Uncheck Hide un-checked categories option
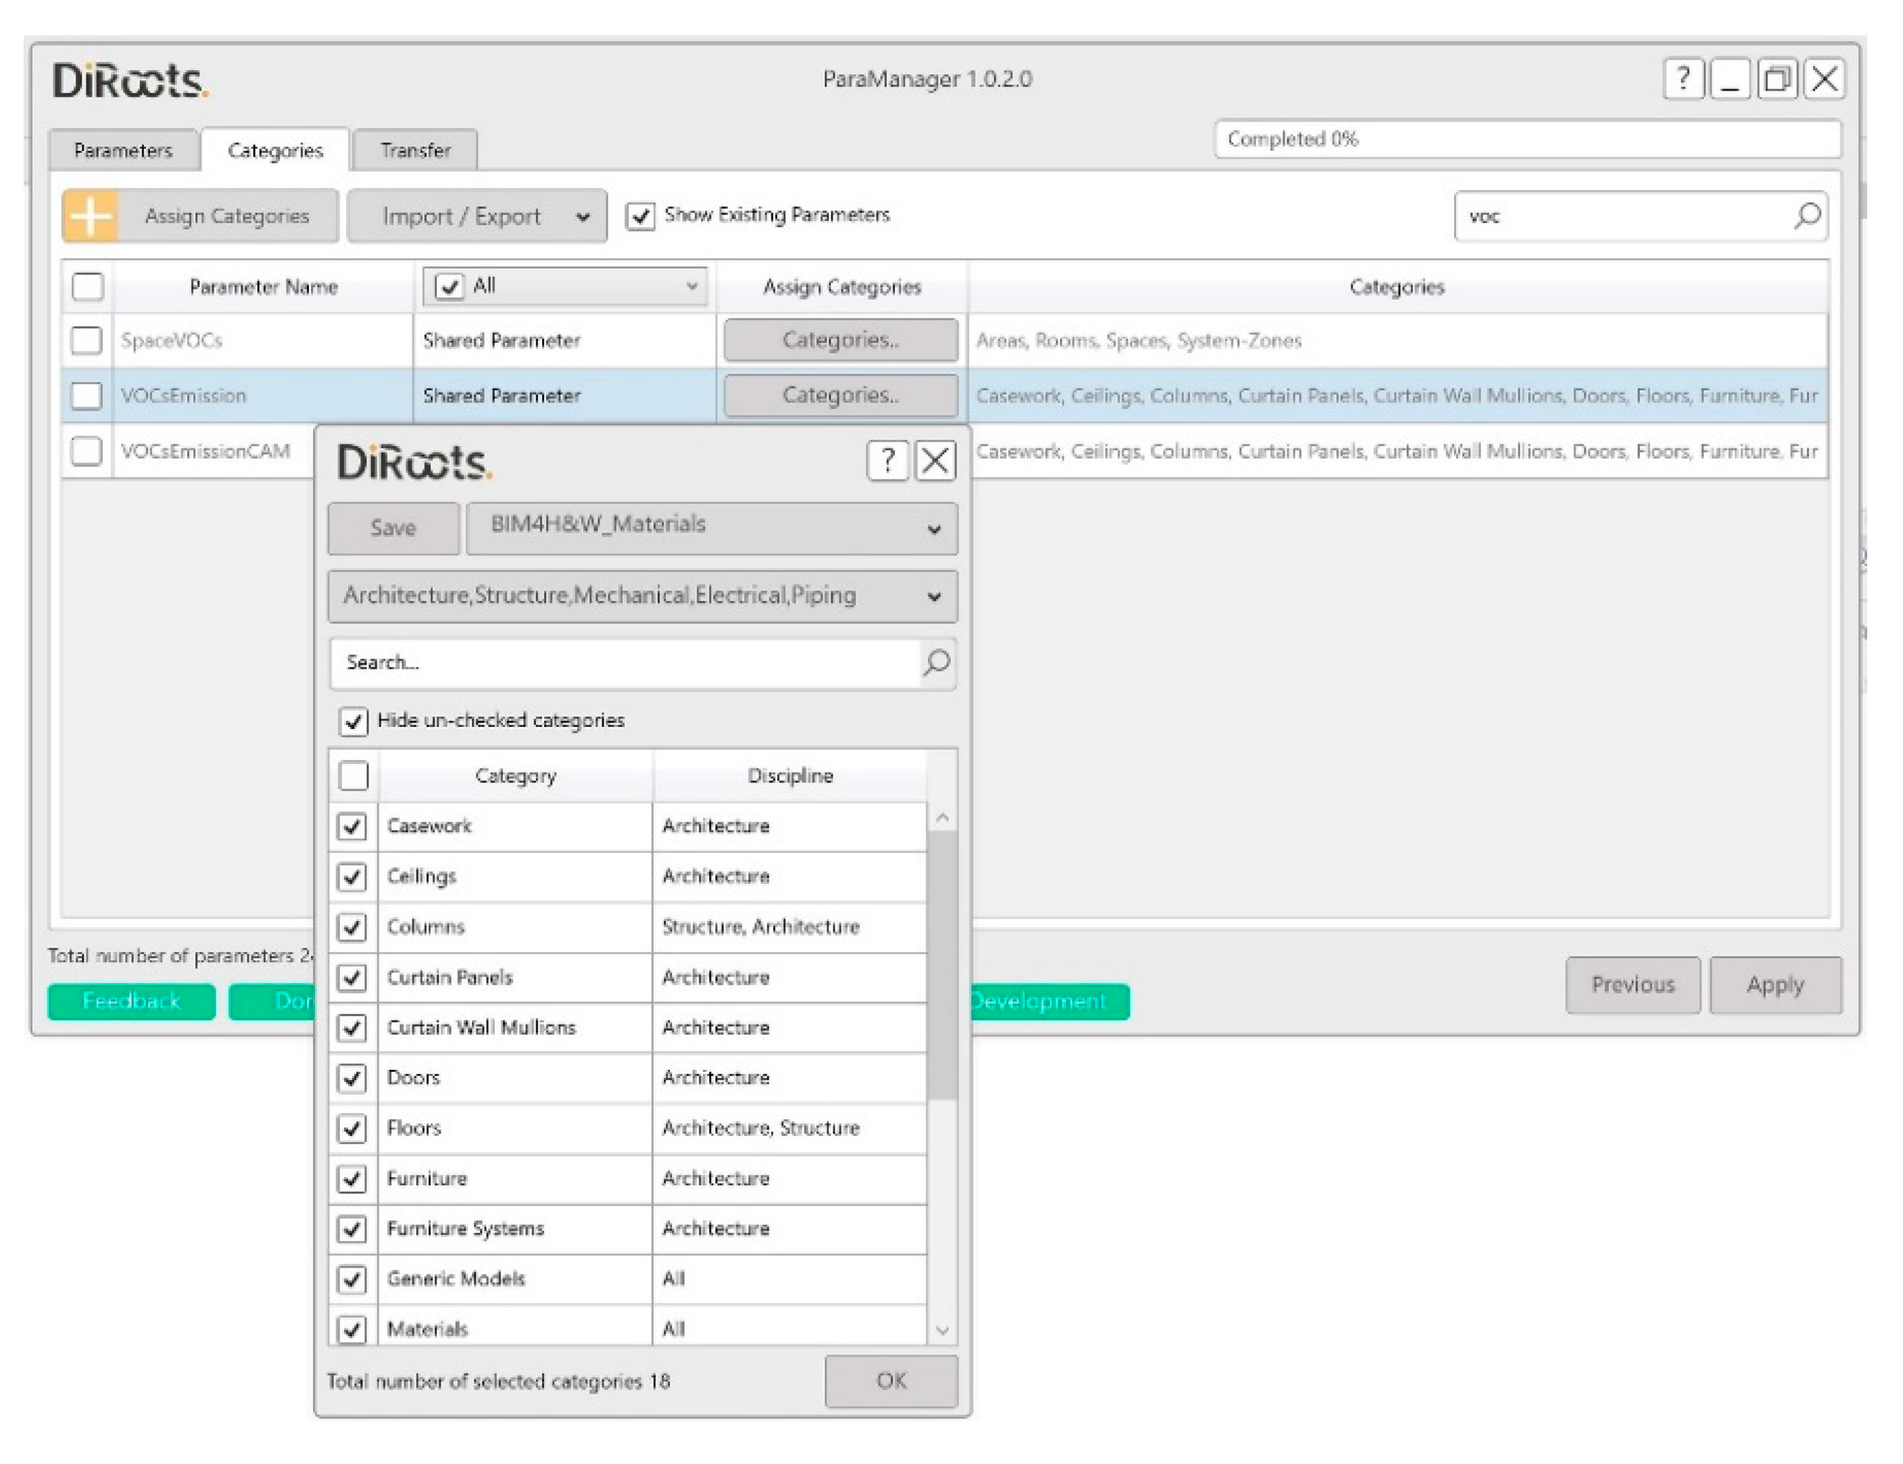The image size is (1903, 1464). pos(353,721)
